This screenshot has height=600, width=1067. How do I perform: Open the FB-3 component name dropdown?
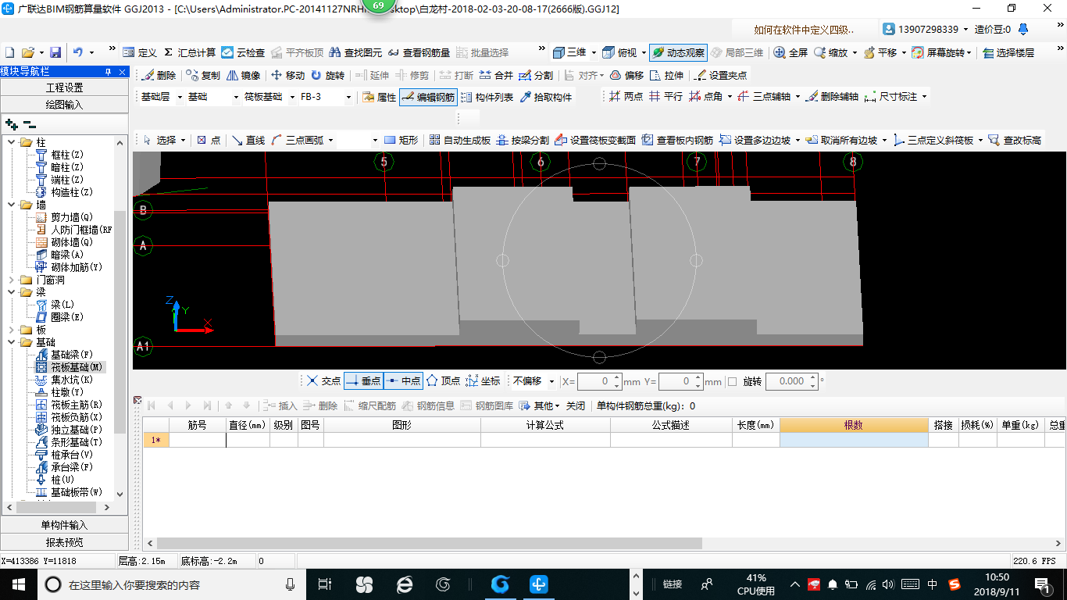[x=348, y=97]
